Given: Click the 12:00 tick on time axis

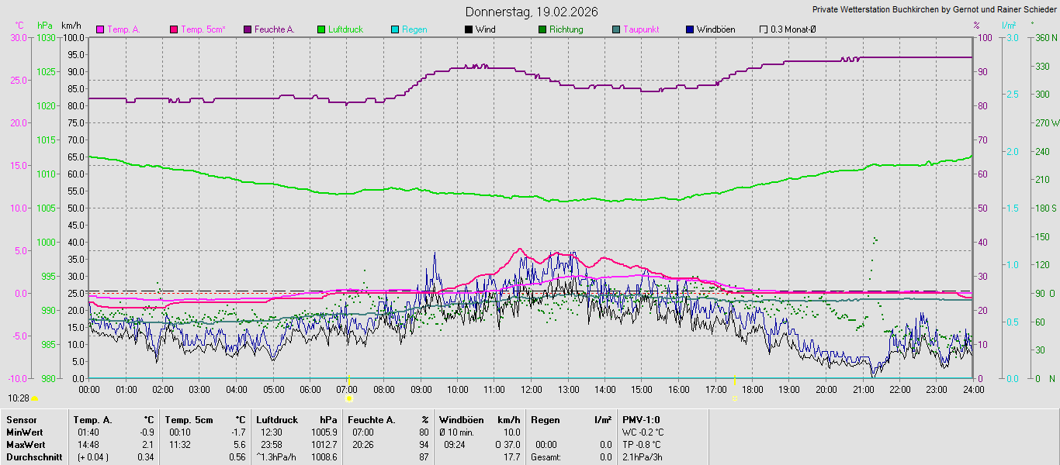Looking at the screenshot, I should click(531, 389).
